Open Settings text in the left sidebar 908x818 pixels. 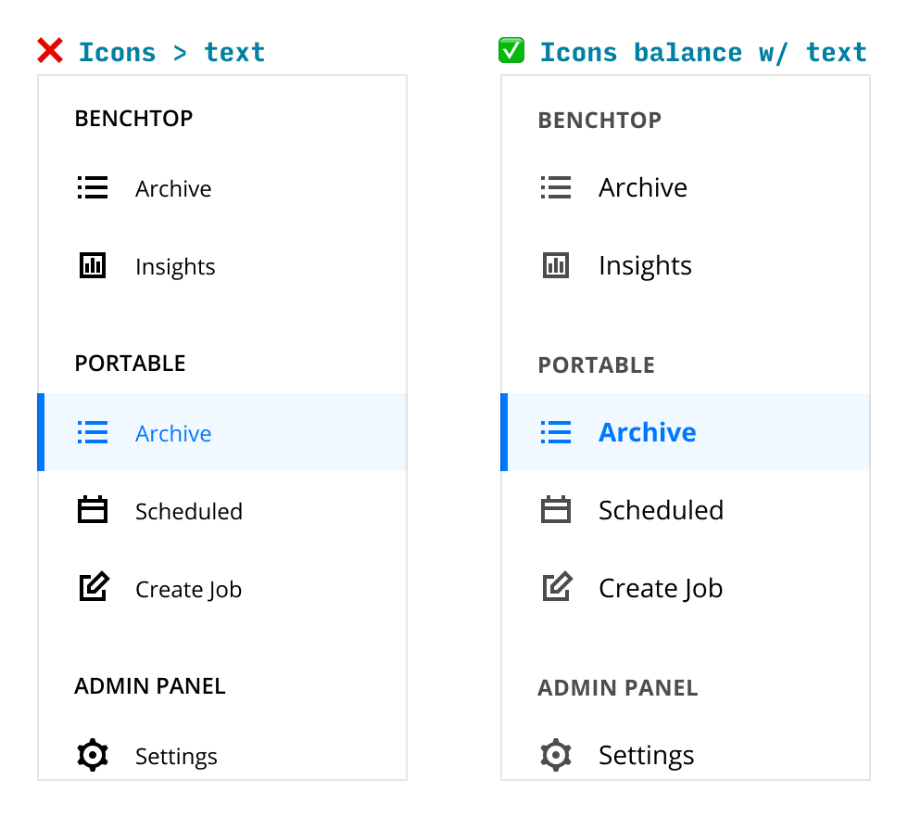176,757
